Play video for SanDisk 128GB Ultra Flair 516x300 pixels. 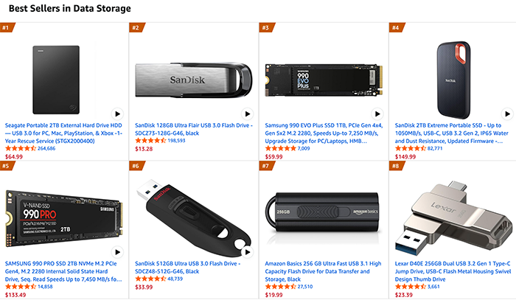(x=245, y=114)
